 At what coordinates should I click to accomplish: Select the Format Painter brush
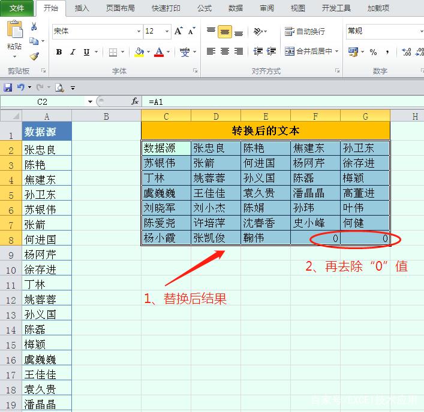(34, 56)
